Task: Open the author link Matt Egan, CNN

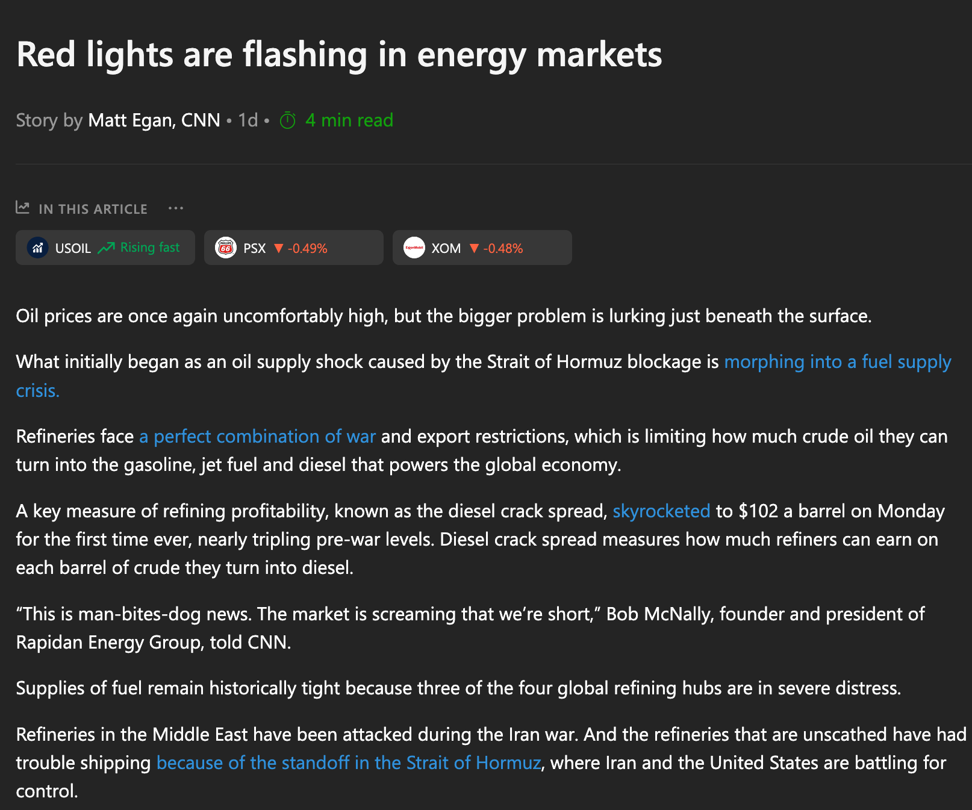Action: tap(154, 120)
